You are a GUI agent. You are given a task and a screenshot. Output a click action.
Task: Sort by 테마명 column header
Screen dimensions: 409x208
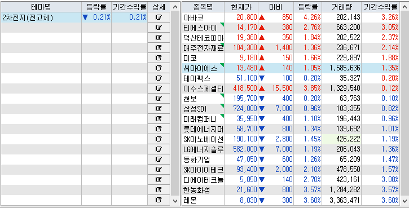pos(41,7)
